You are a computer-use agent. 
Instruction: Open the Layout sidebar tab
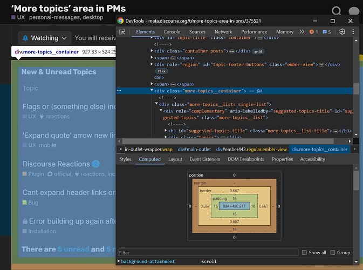coord(175,159)
